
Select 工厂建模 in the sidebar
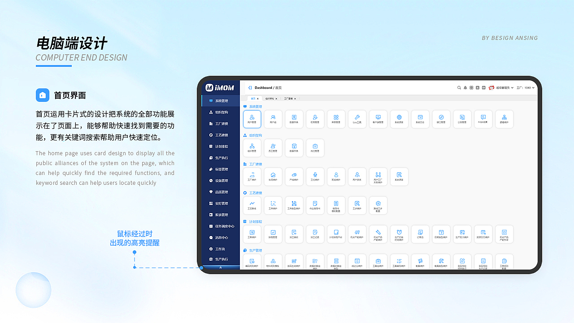[221, 124]
